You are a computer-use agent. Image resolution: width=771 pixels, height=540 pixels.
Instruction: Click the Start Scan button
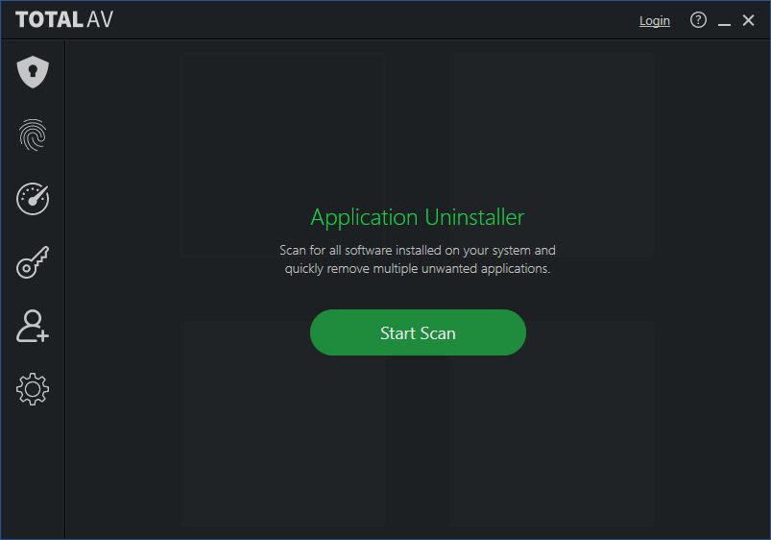(x=418, y=332)
